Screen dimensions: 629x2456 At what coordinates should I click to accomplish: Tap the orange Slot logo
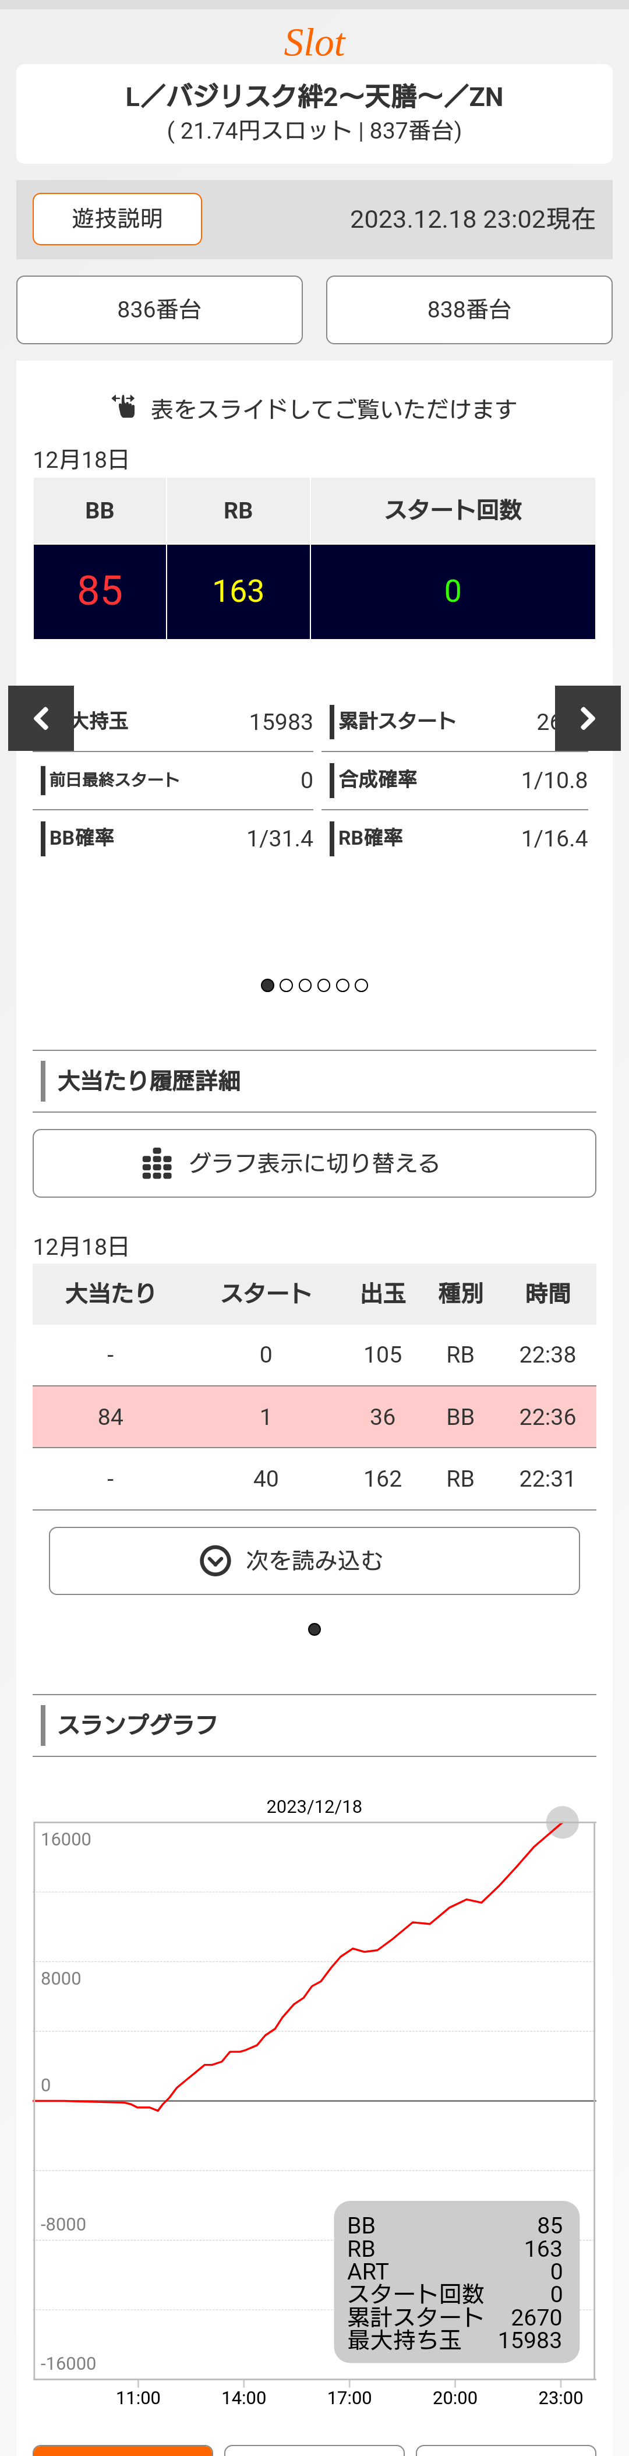pyautogui.click(x=314, y=43)
